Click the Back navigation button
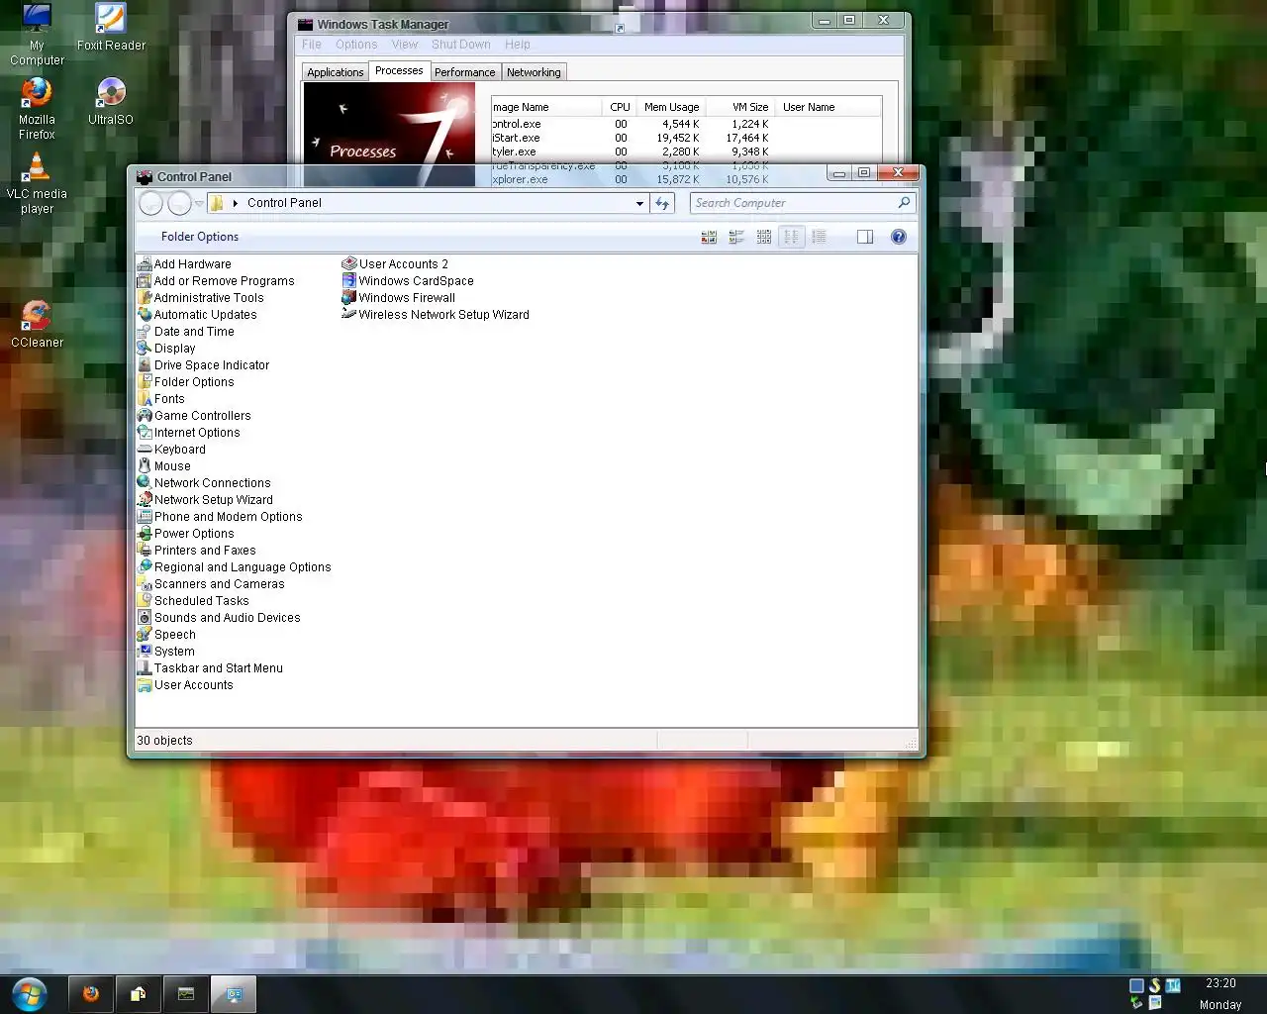1267x1014 pixels. tap(151, 203)
